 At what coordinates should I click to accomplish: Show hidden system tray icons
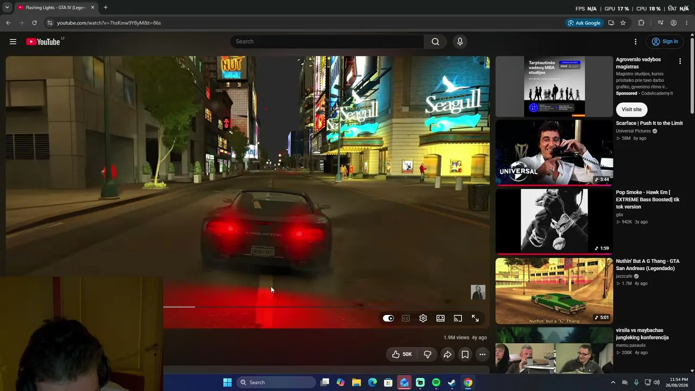[613, 382]
